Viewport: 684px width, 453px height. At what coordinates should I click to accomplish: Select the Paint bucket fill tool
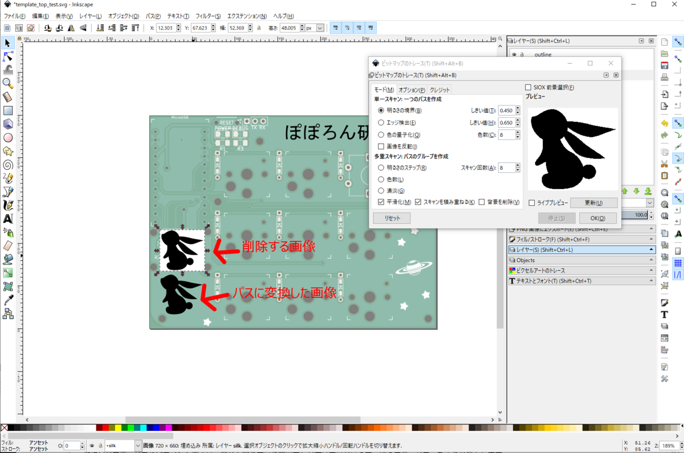click(x=7, y=258)
